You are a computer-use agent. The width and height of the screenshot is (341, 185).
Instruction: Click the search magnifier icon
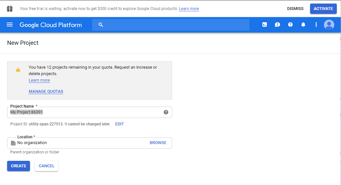(101, 25)
